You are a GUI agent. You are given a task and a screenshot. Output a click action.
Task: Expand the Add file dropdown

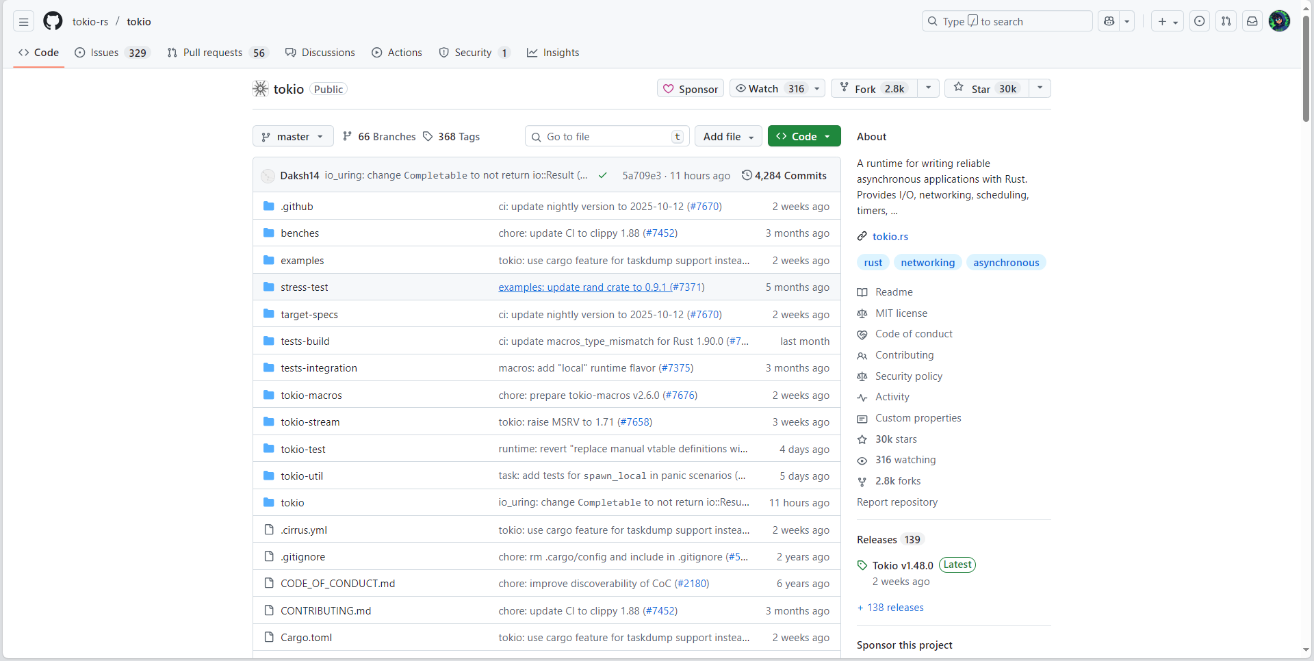tap(728, 136)
